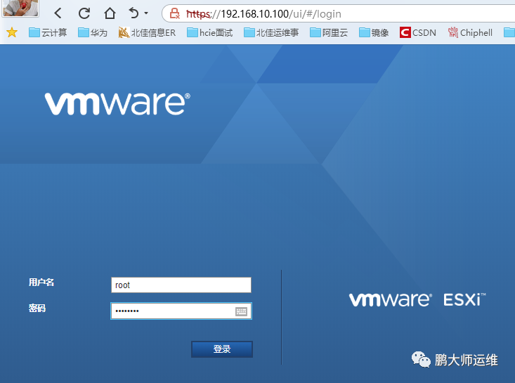Focus the address bar URL

(263, 14)
